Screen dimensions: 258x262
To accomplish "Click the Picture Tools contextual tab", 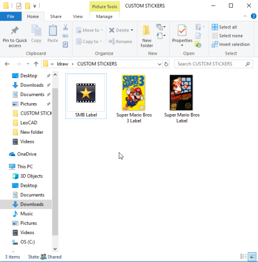I will (x=105, y=7).
